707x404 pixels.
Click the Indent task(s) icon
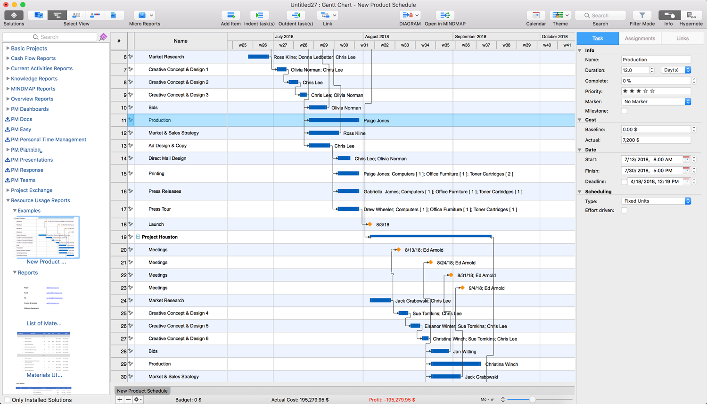(x=259, y=16)
